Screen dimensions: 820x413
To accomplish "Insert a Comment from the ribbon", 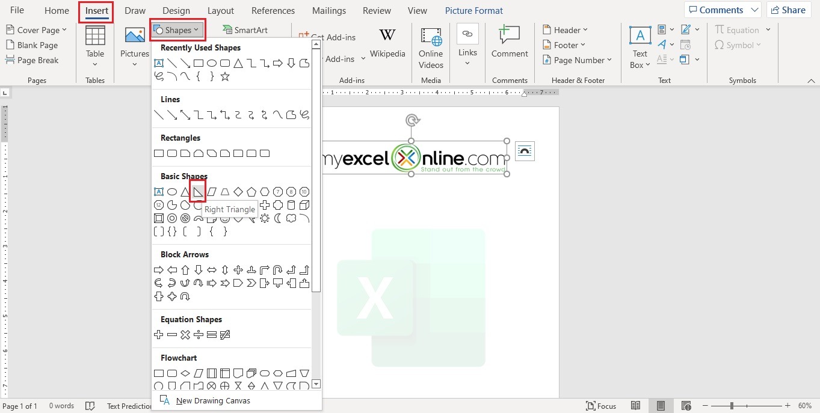I will pyautogui.click(x=510, y=42).
